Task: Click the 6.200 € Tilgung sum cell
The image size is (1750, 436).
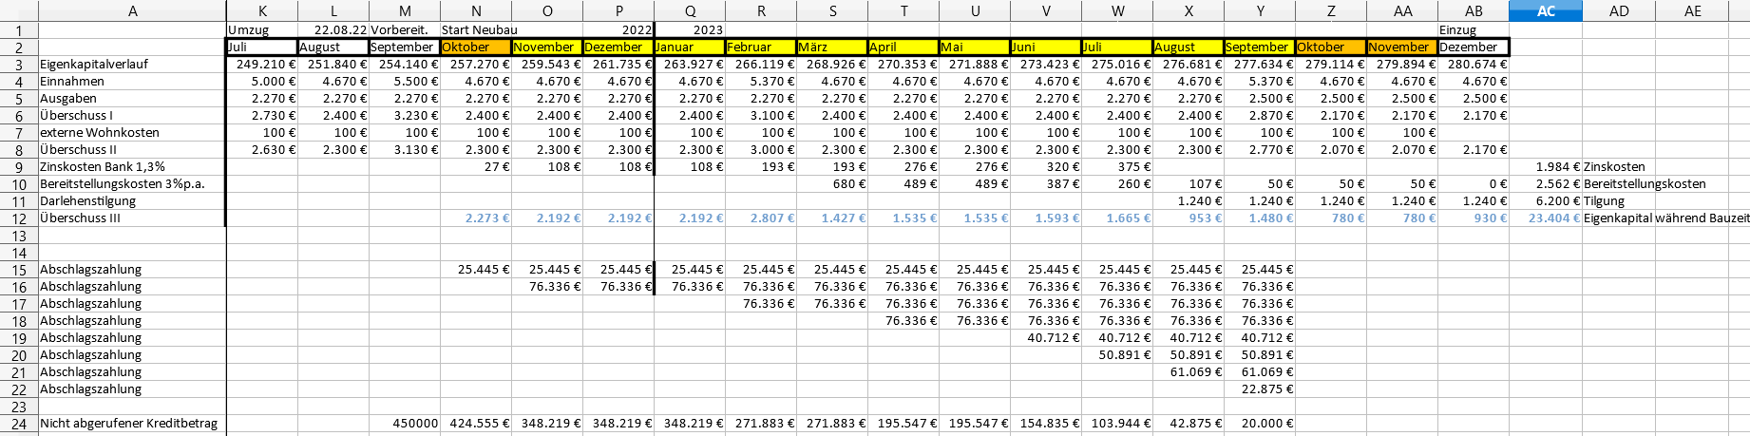Action: click(1545, 201)
